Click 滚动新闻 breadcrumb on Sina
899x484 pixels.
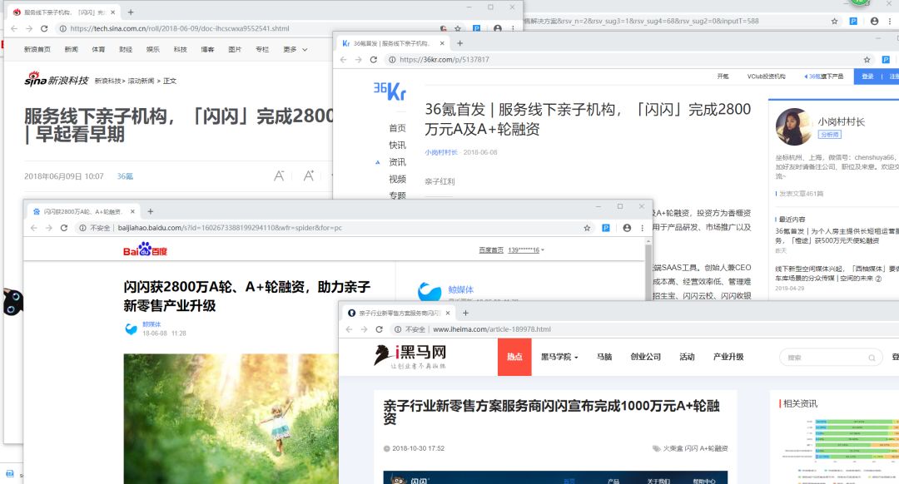coord(141,81)
